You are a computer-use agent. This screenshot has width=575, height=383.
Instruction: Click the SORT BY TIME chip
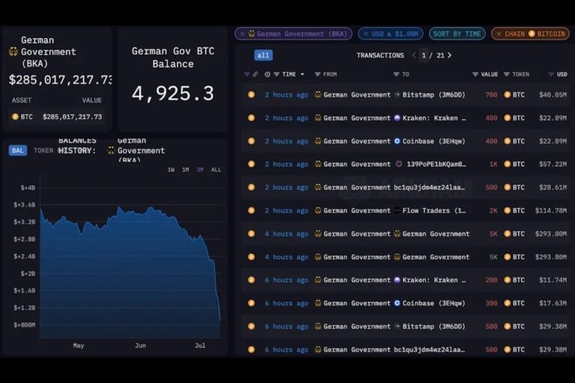pos(457,34)
